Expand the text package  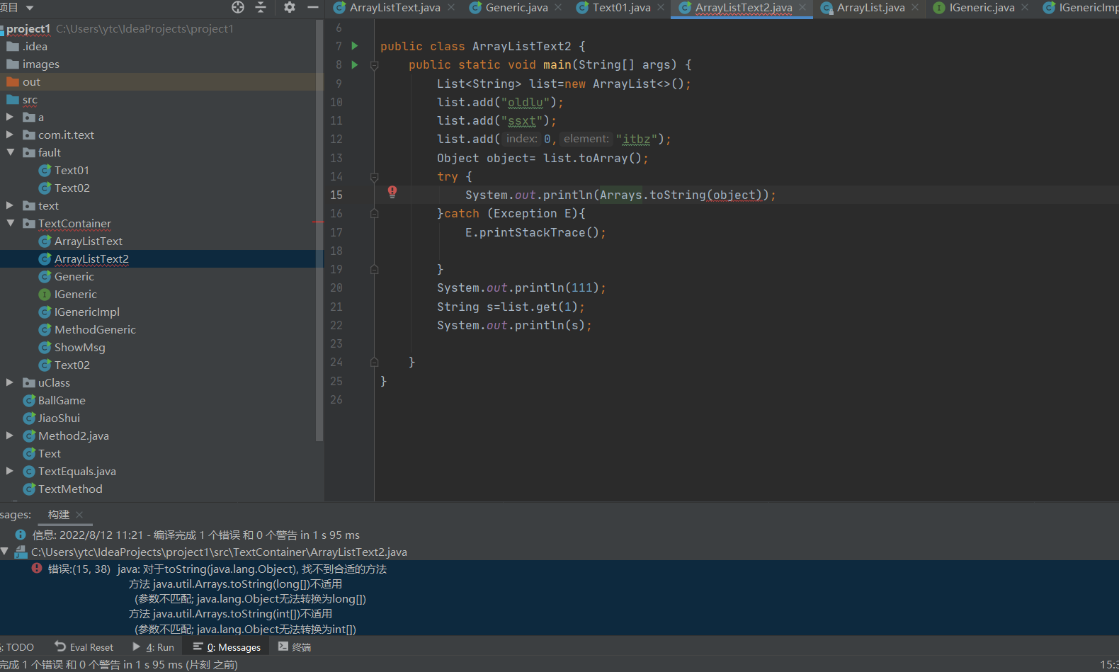pyautogui.click(x=10, y=205)
